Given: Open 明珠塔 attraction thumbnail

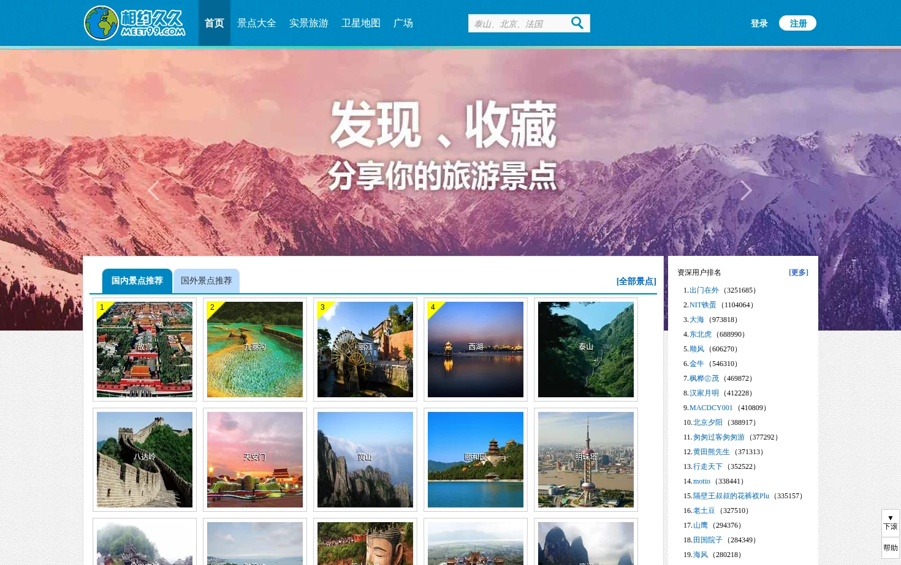Looking at the screenshot, I should [x=586, y=460].
